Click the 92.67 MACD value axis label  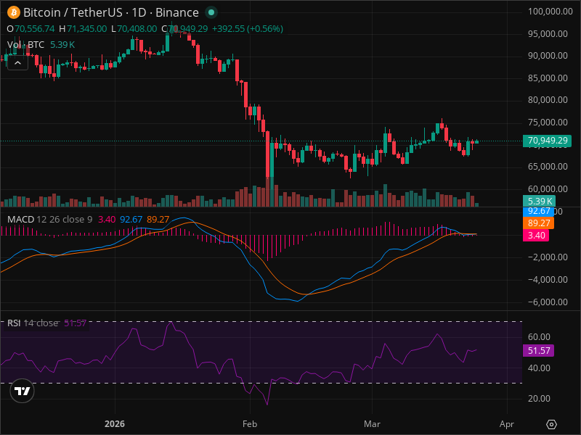click(x=538, y=211)
